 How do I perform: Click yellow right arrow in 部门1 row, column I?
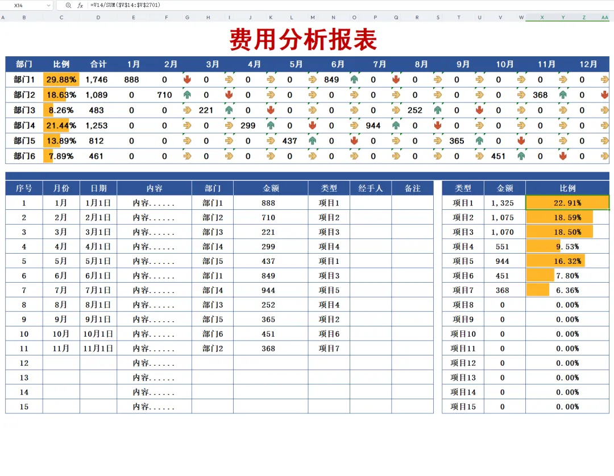tap(229, 80)
